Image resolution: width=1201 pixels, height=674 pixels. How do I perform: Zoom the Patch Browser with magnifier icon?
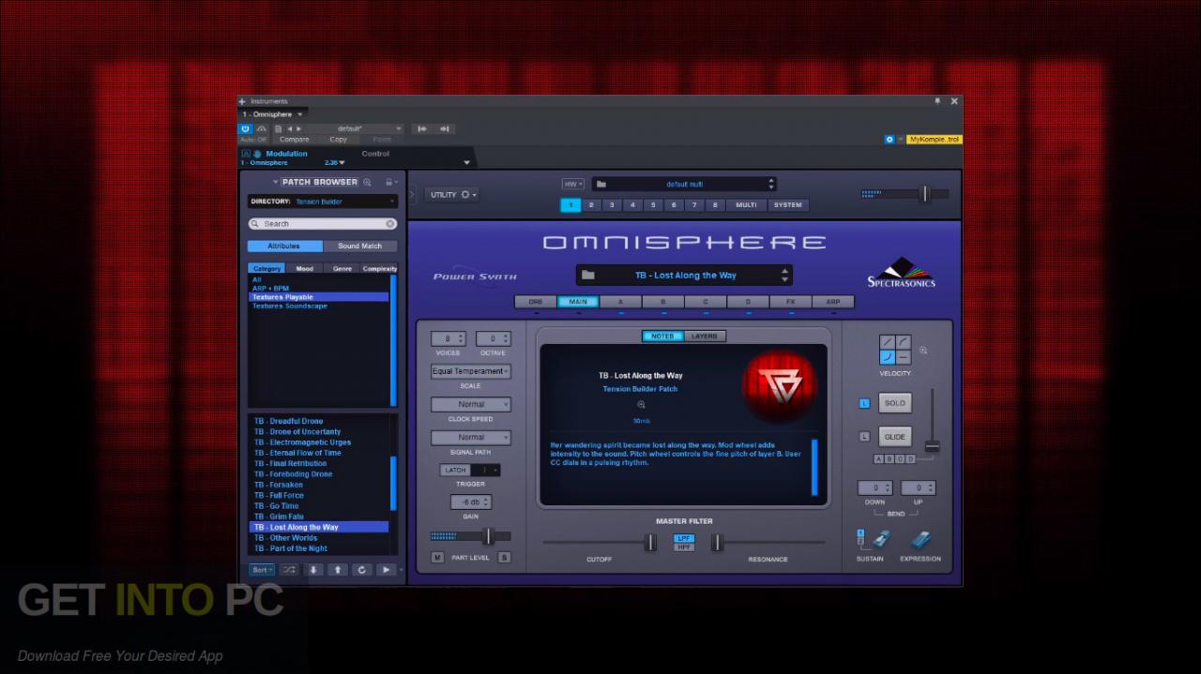pyautogui.click(x=368, y=182)
